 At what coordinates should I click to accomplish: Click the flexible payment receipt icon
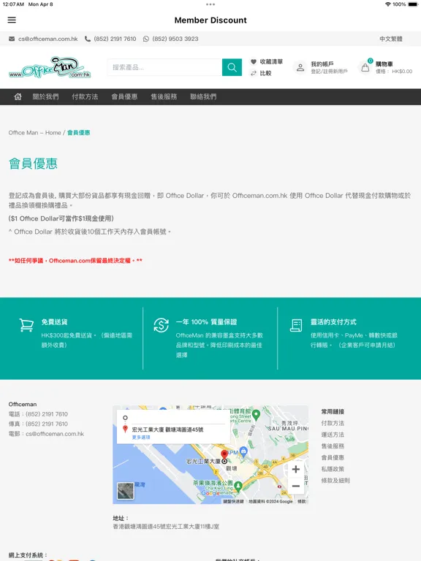click(x=296, y=325)
